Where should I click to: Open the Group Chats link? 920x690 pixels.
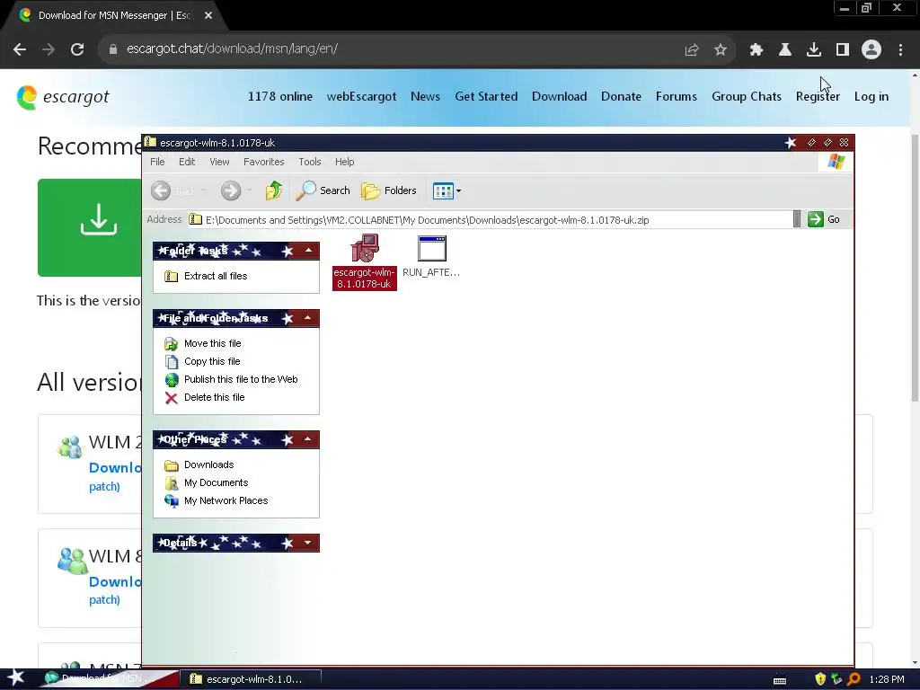pyautogui.click(x=747, y=96)
